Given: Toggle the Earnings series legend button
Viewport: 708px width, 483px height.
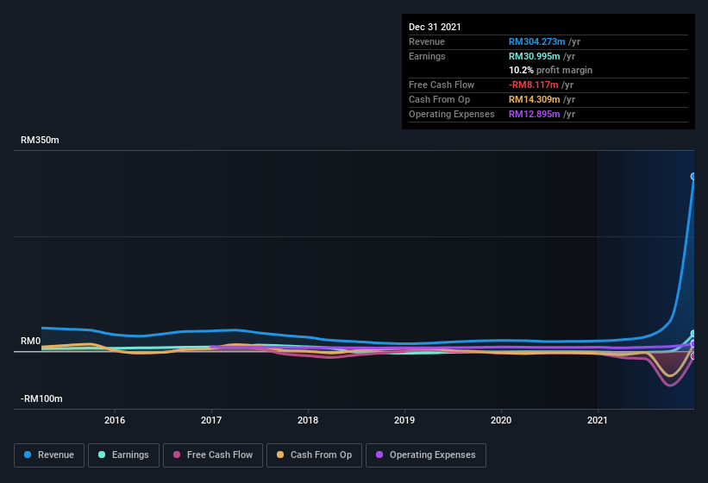Looking at the screenshot, I should pyautogui.click(x=123, y=455).
